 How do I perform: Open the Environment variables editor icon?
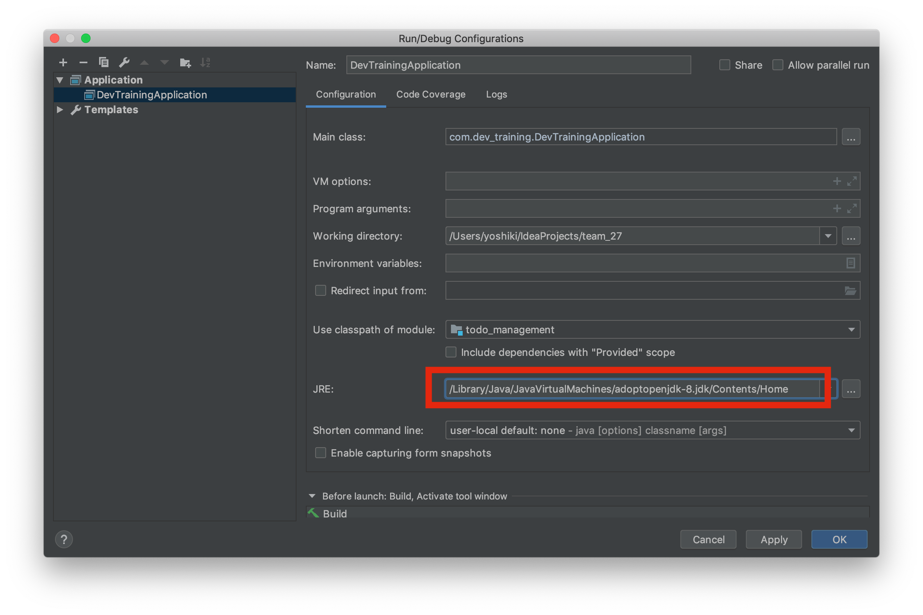[850, 263]
